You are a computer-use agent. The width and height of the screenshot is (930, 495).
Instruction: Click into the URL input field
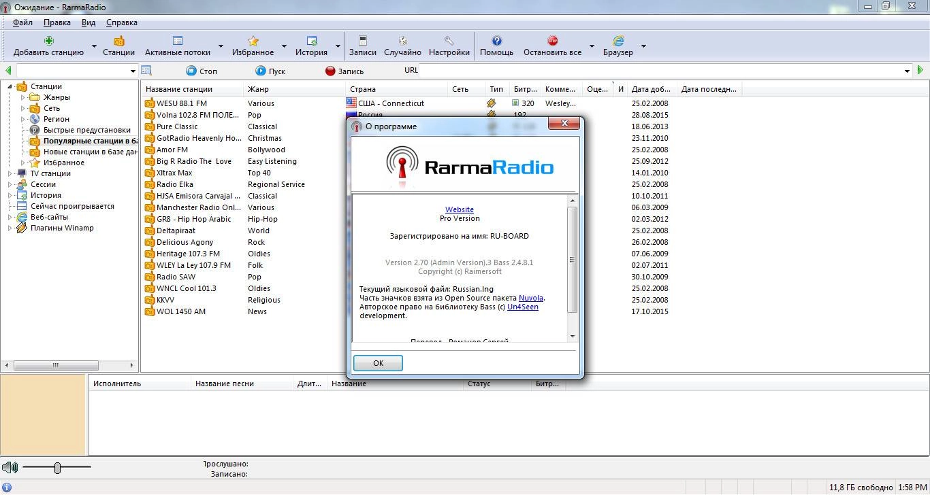pos(660,70)
